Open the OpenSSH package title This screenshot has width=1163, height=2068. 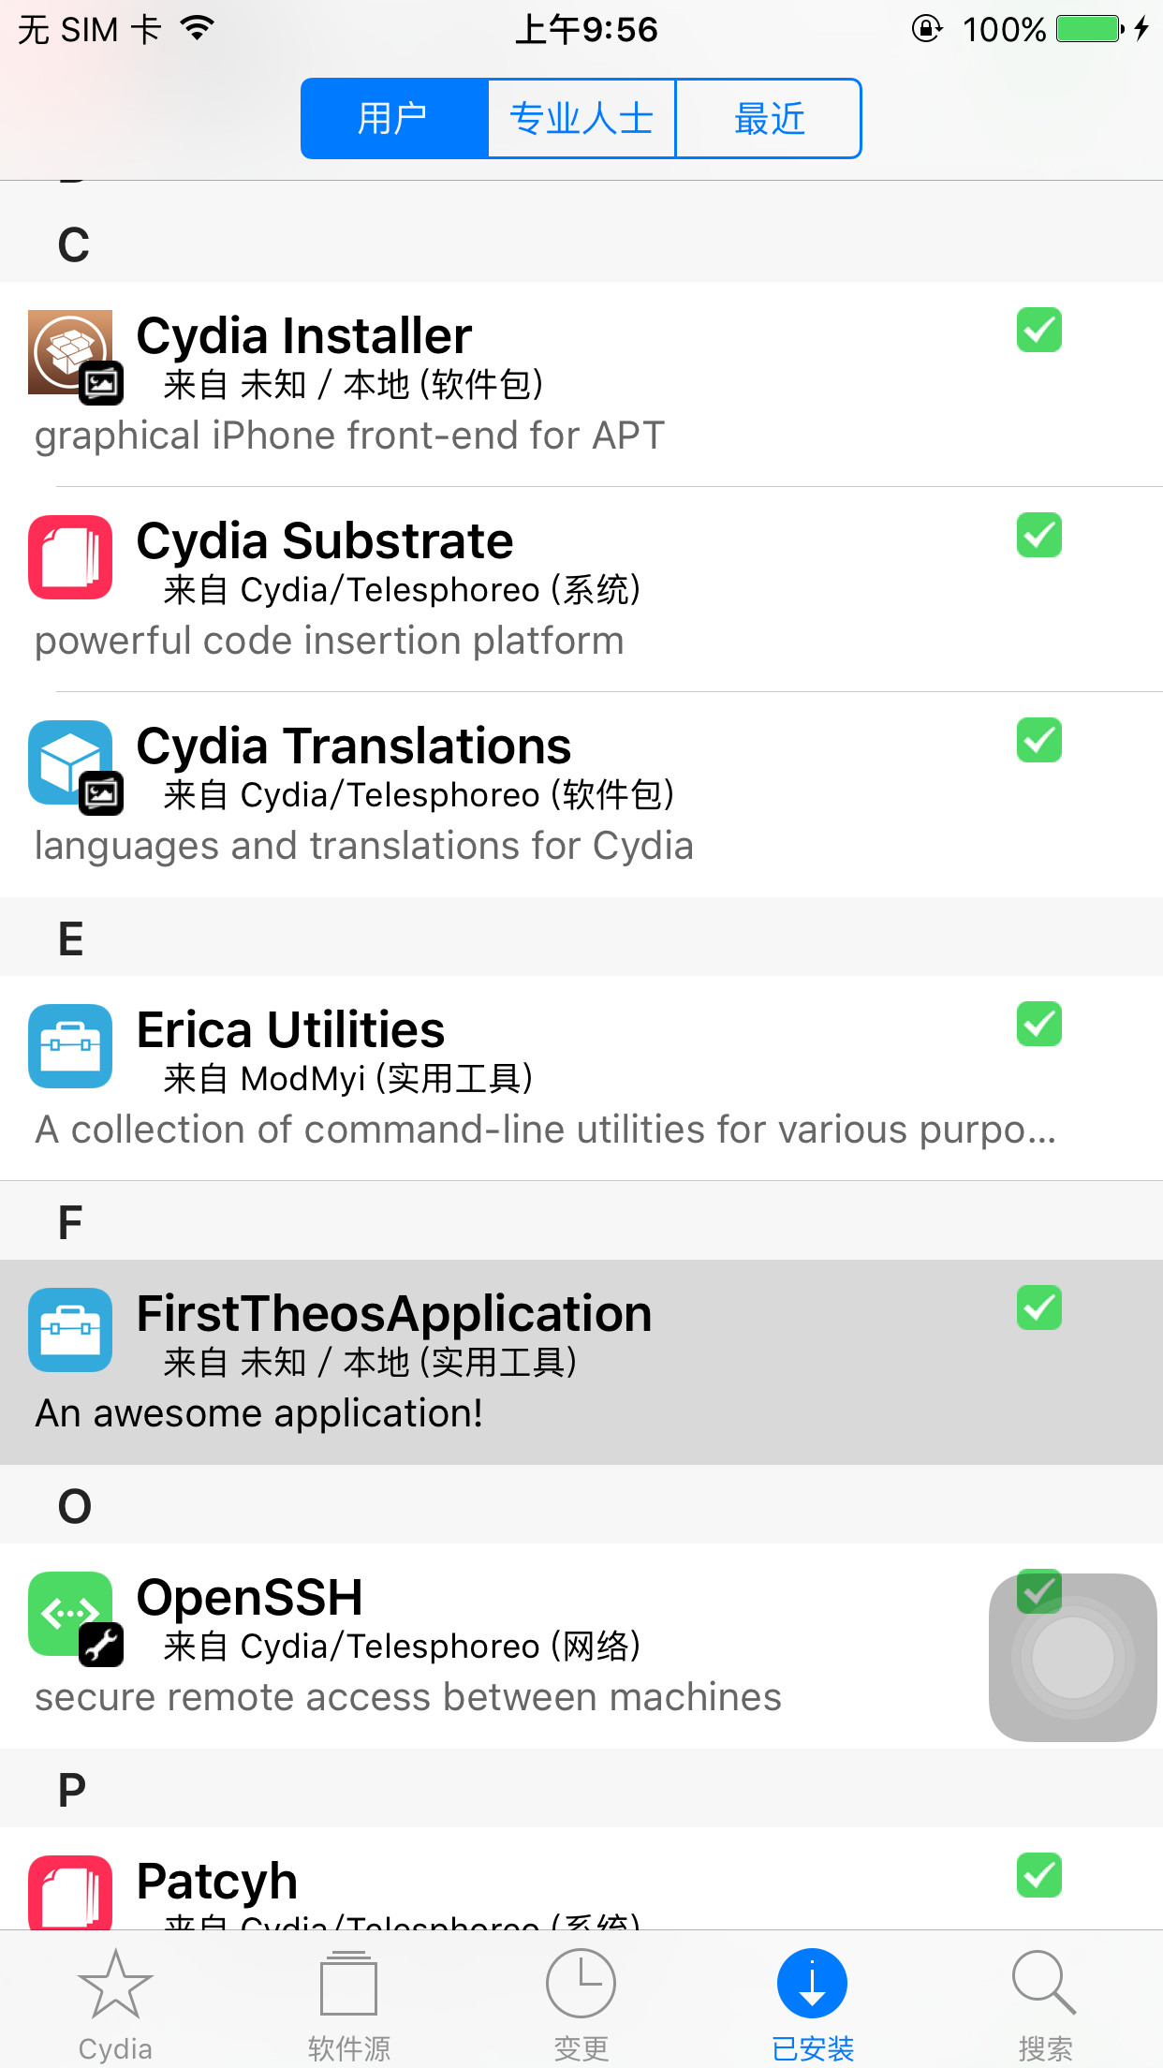pos(250,1598)
